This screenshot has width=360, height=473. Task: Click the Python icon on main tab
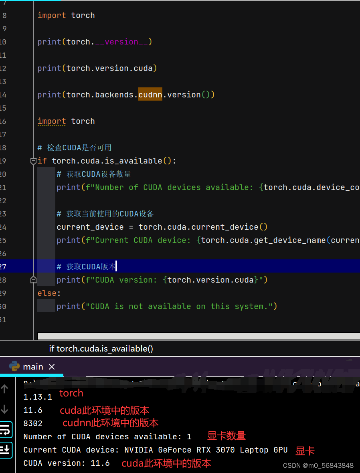coord(14,366)
